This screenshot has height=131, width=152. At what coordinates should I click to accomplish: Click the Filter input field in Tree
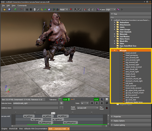pyautogui.click(x=131, y=17)
